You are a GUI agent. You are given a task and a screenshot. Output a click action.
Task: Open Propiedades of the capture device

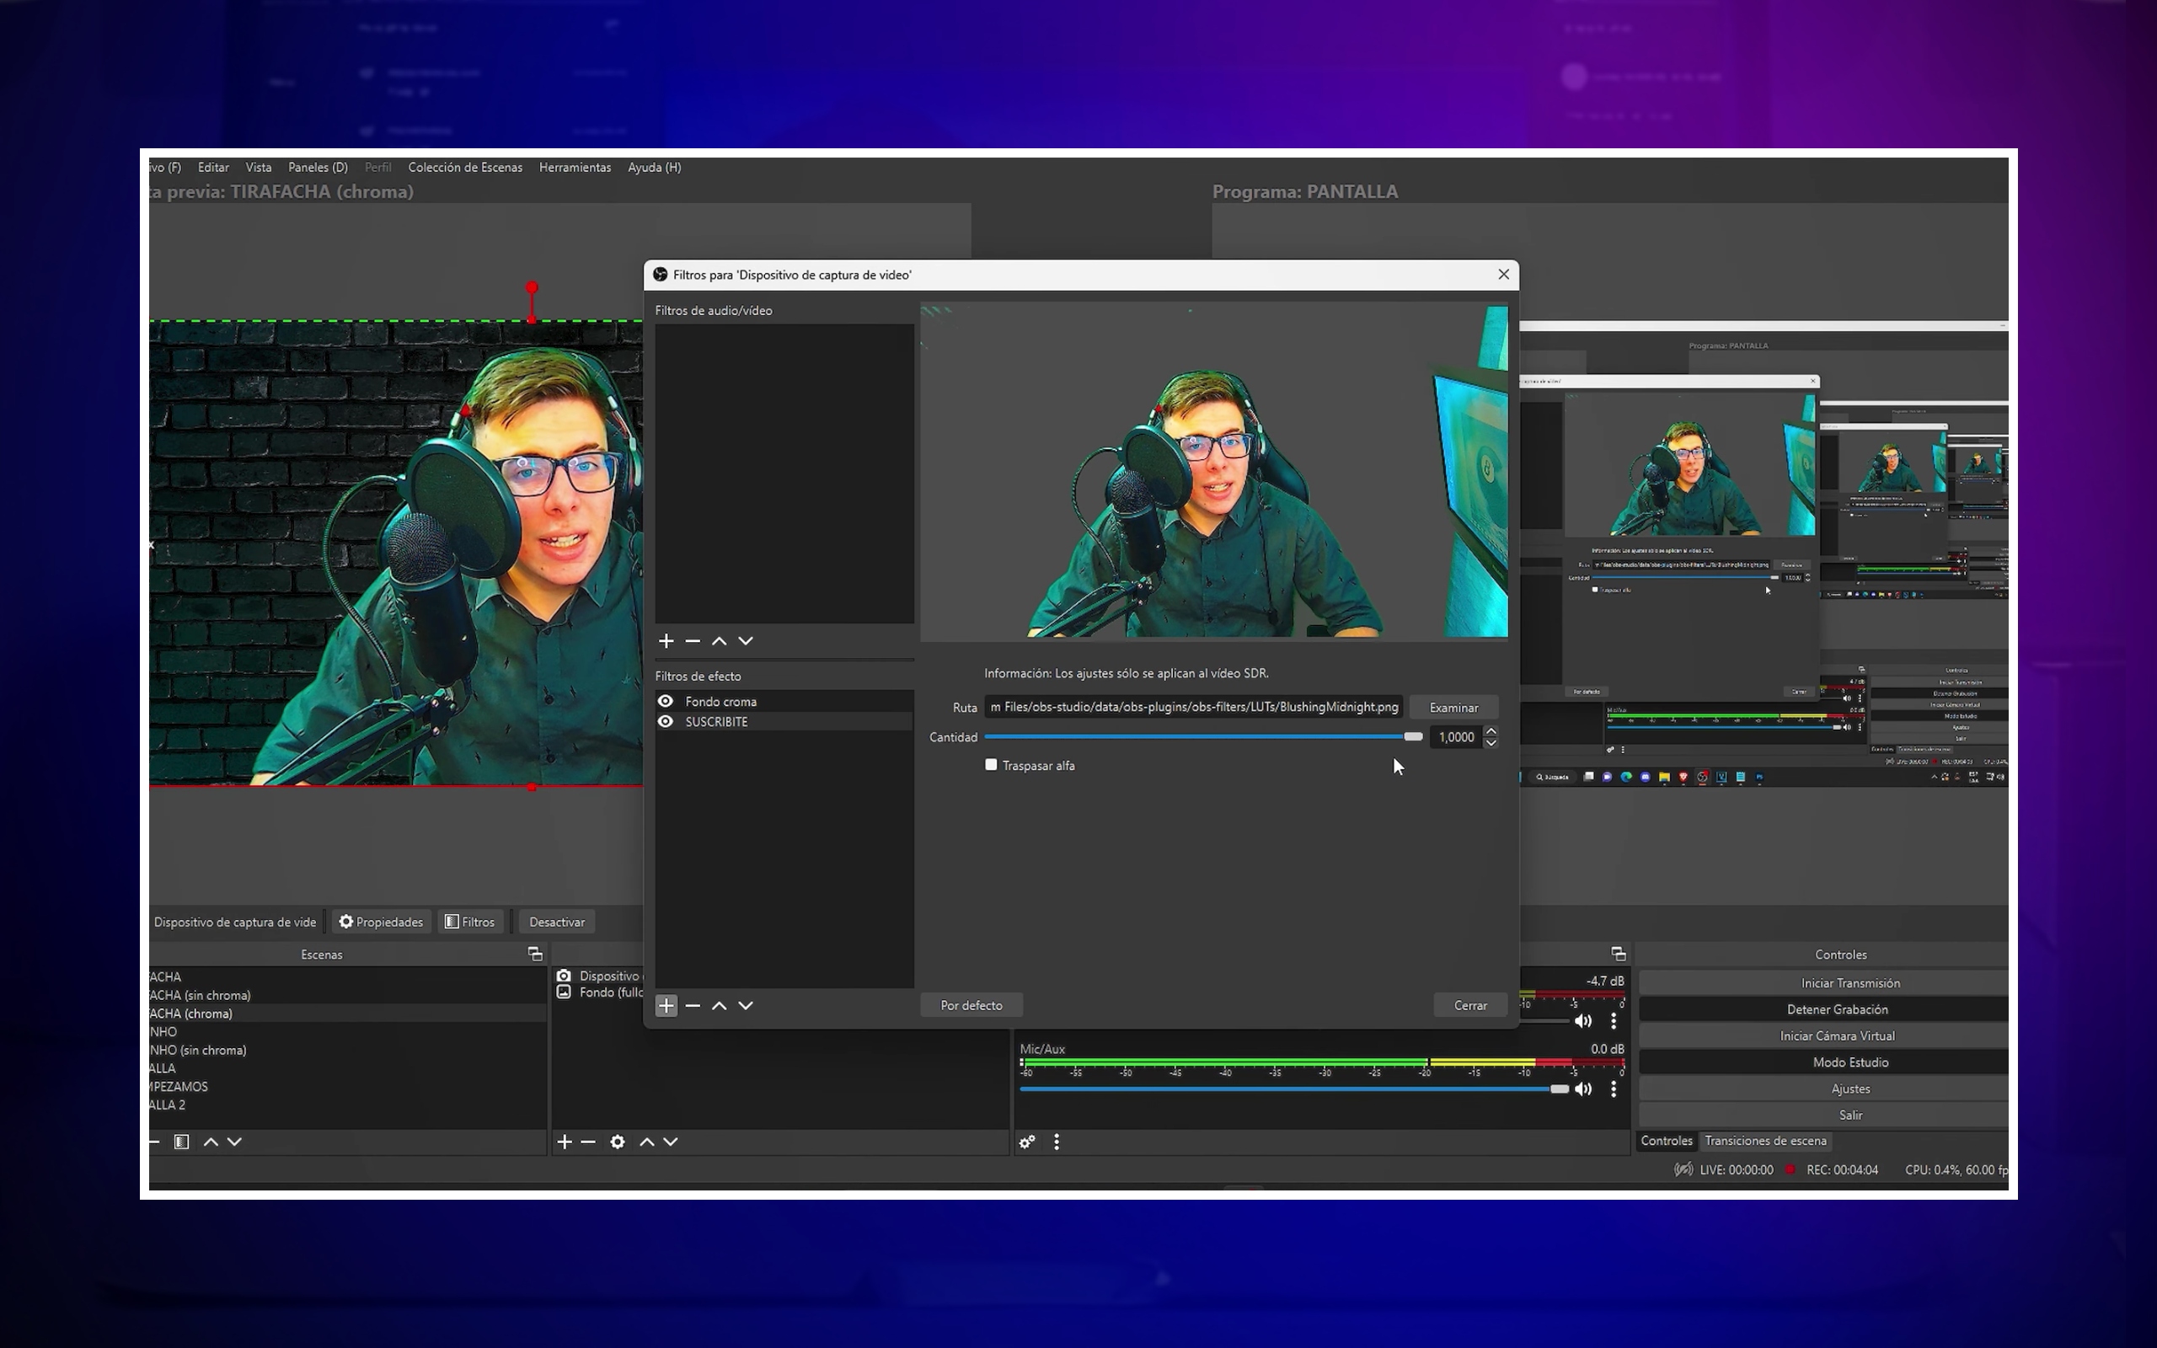click(382, 922)
